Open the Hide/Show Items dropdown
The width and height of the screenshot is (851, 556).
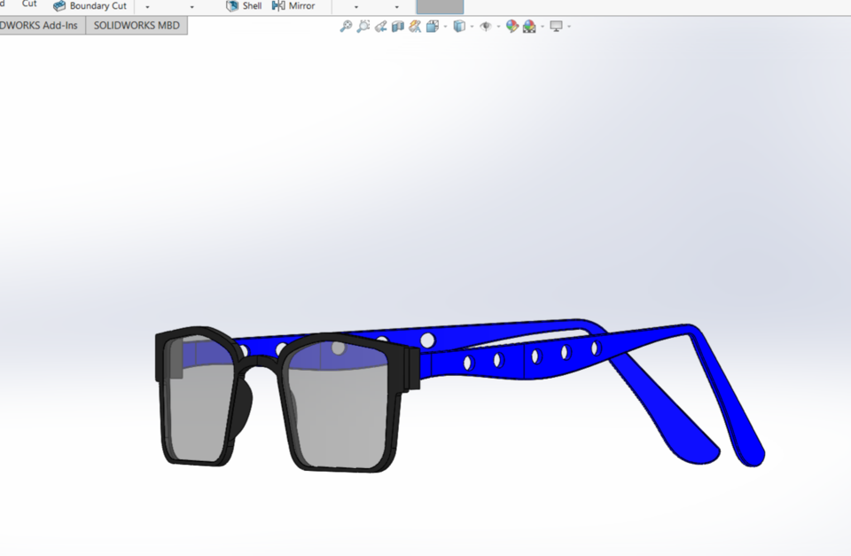point(496,27)
